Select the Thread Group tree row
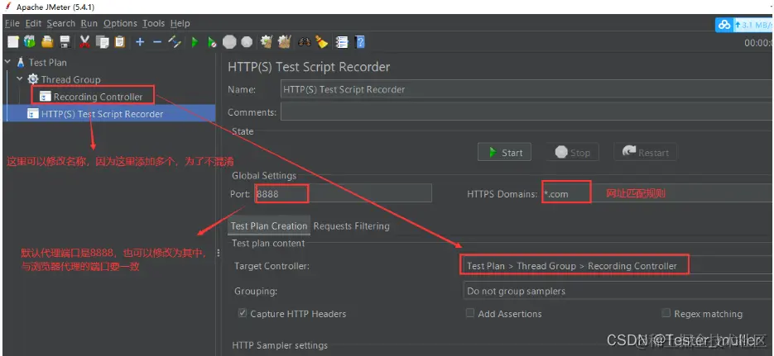Screen dimensions: 774x356 click(70, 79)
